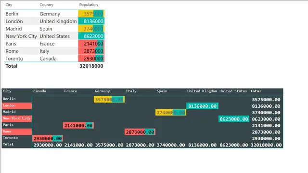This screenshot has height=173, width=308.
Task: Click the Country column header in top table
Action: pyautogui.click(x=46, y=5)
